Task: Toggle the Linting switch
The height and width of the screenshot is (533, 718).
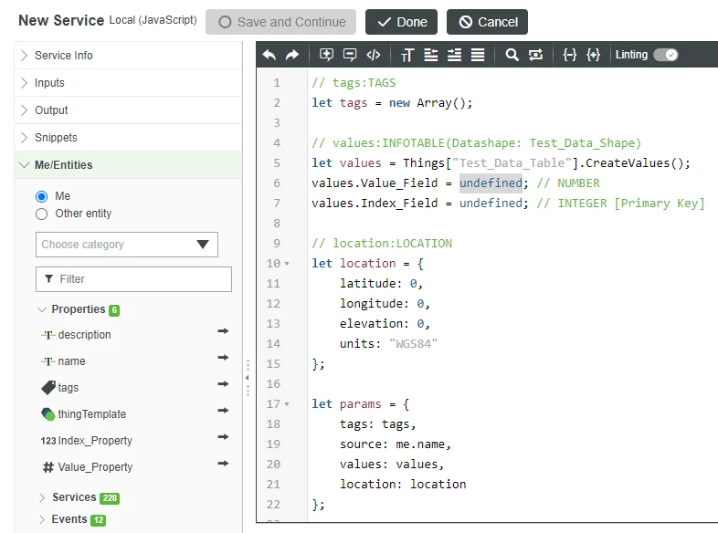Action: pos(666,55)
